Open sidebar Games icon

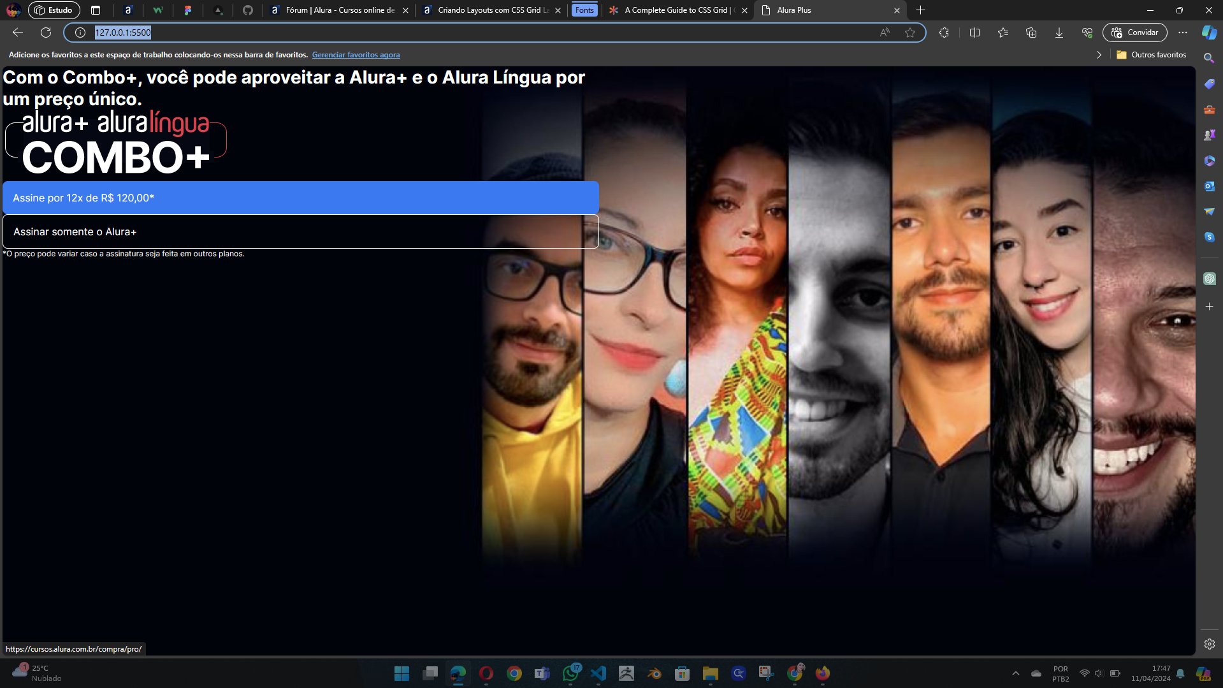coord(1209,135)
